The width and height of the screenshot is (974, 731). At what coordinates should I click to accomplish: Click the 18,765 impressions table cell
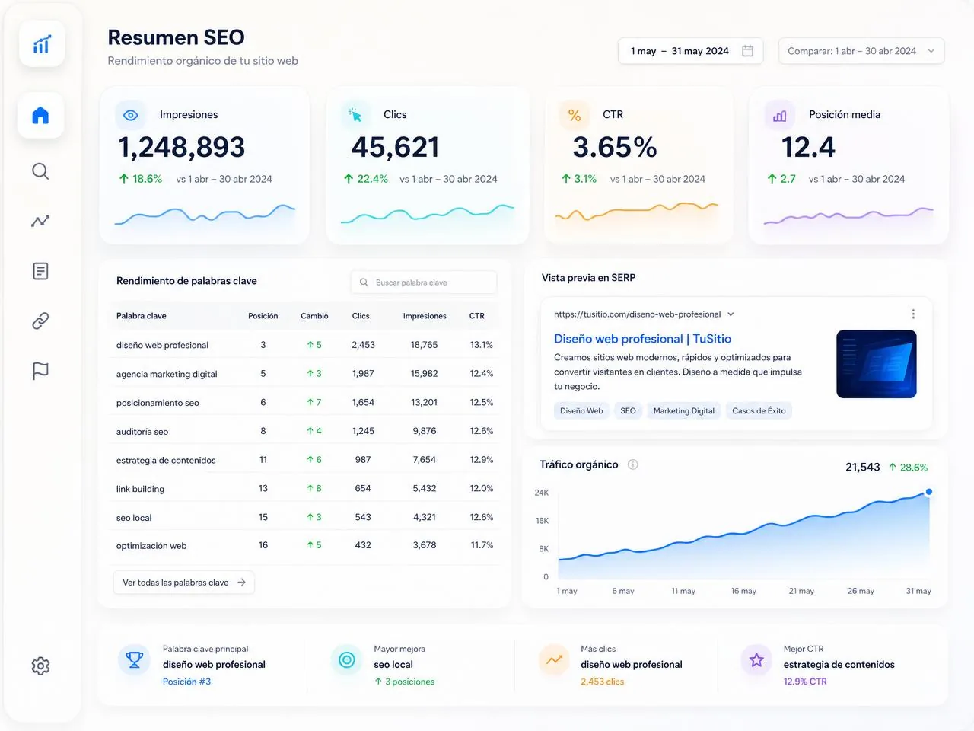(424, 345)
